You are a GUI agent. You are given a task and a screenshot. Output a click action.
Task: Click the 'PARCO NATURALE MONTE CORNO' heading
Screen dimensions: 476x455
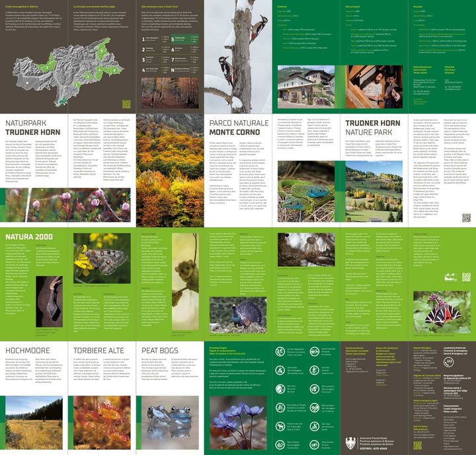pyautogui.click(x=239, y=127)
